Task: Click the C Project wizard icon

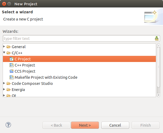Action: tap(11, 59)
